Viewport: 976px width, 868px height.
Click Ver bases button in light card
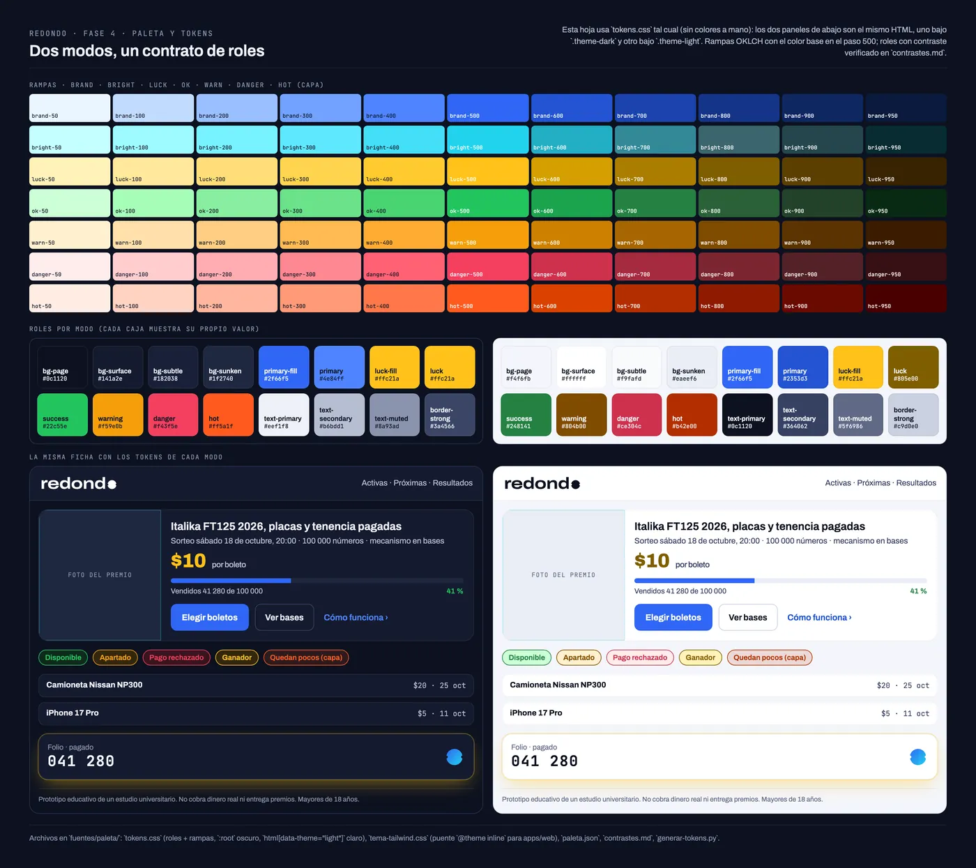click(x=748, y=618)
